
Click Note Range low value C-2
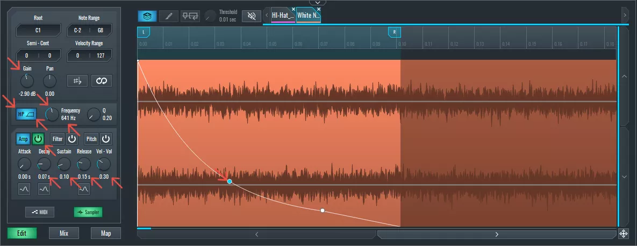pos(77,30)
